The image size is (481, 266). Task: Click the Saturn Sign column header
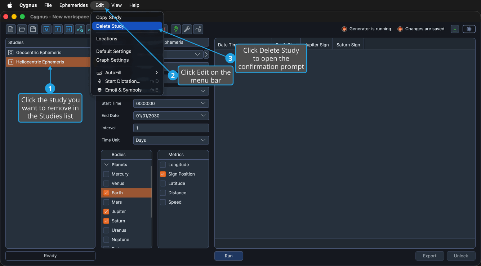coord(348,45)
